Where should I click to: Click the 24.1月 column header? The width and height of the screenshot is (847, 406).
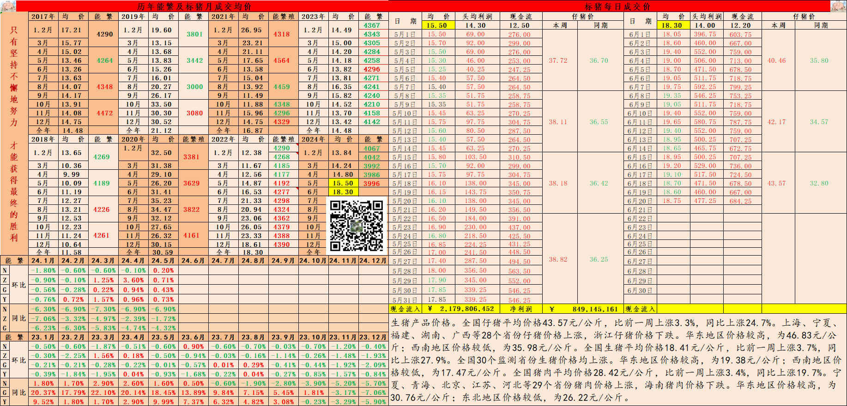tap(43, 261)
